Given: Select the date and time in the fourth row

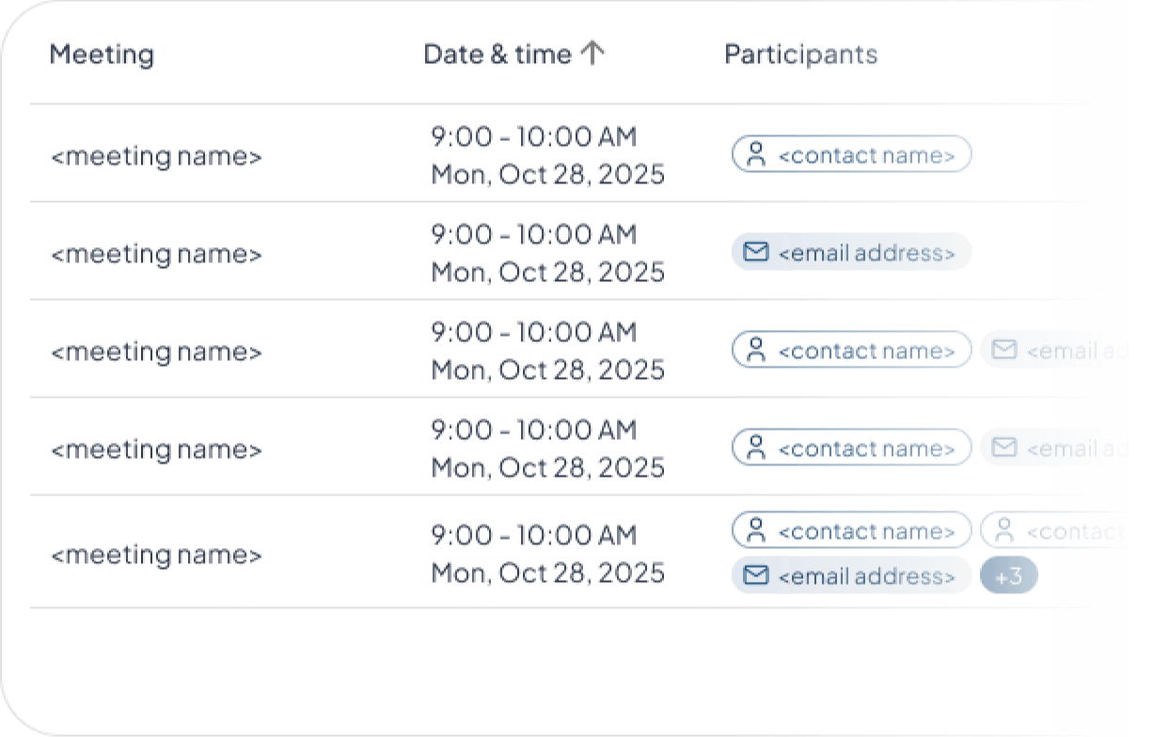Looking at the screenshot, I should 547,448.
